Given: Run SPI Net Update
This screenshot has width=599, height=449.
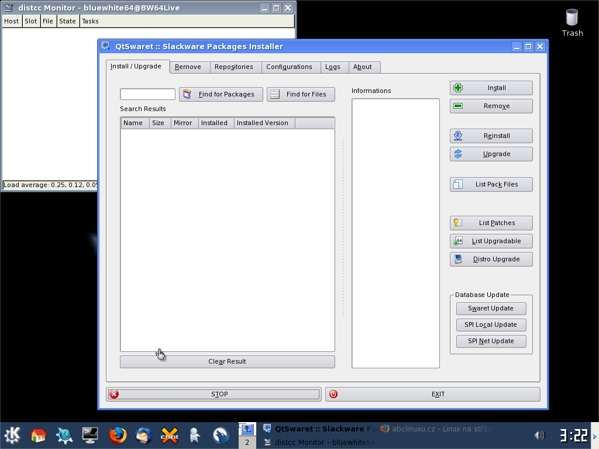Looking at the screenshot, I should pos(491,341).
